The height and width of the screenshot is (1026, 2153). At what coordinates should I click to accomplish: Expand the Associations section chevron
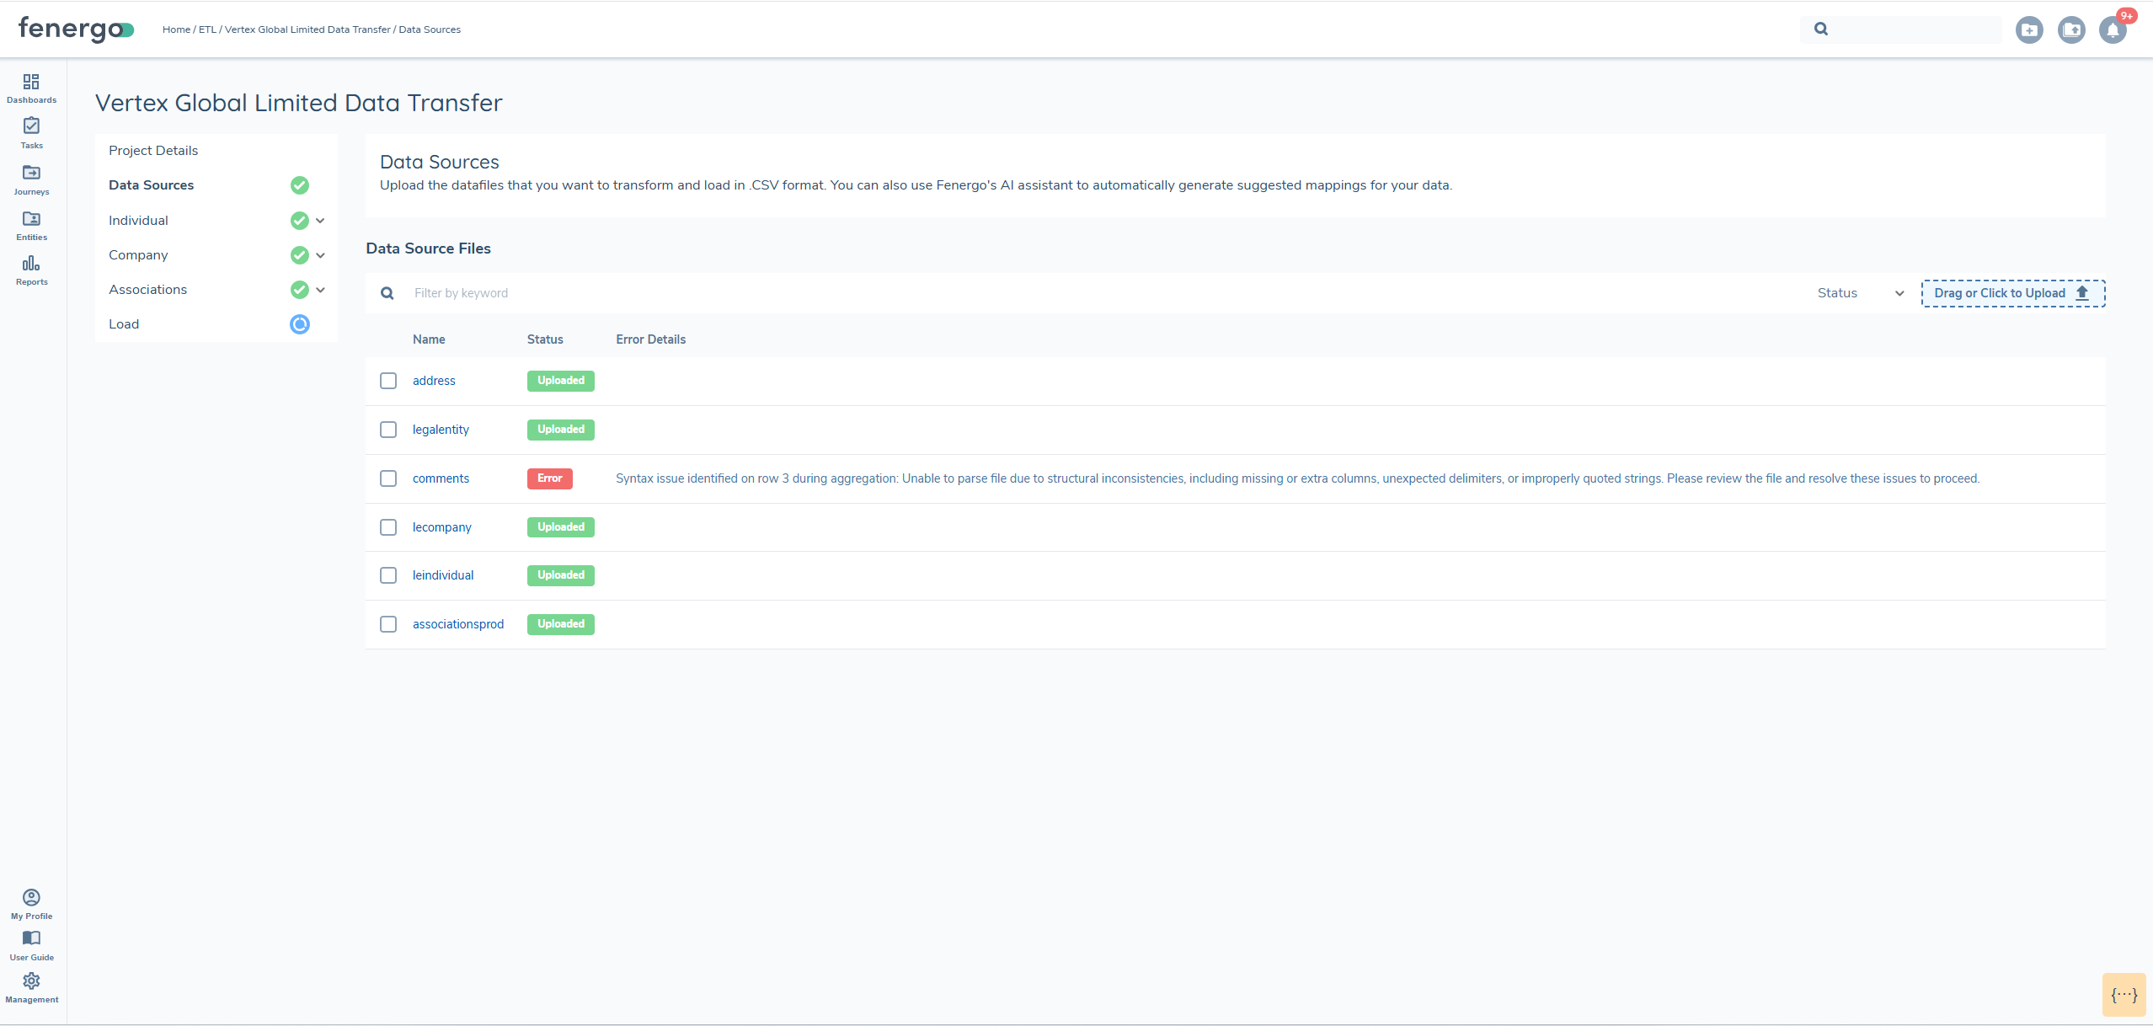[320, 290]
